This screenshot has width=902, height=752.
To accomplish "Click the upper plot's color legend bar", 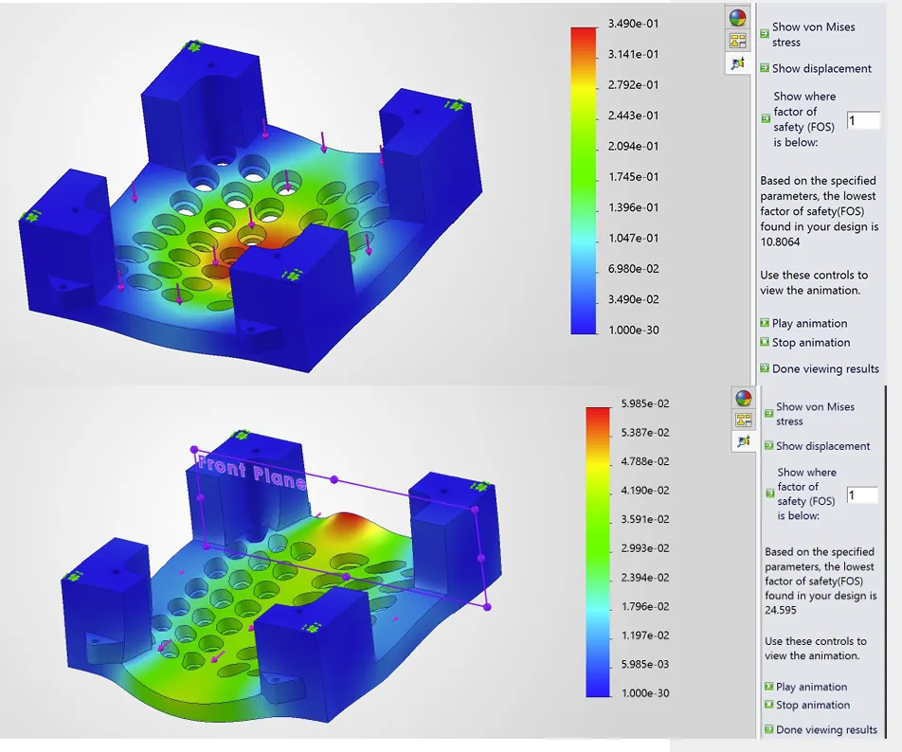I will [x=584, y=181].
